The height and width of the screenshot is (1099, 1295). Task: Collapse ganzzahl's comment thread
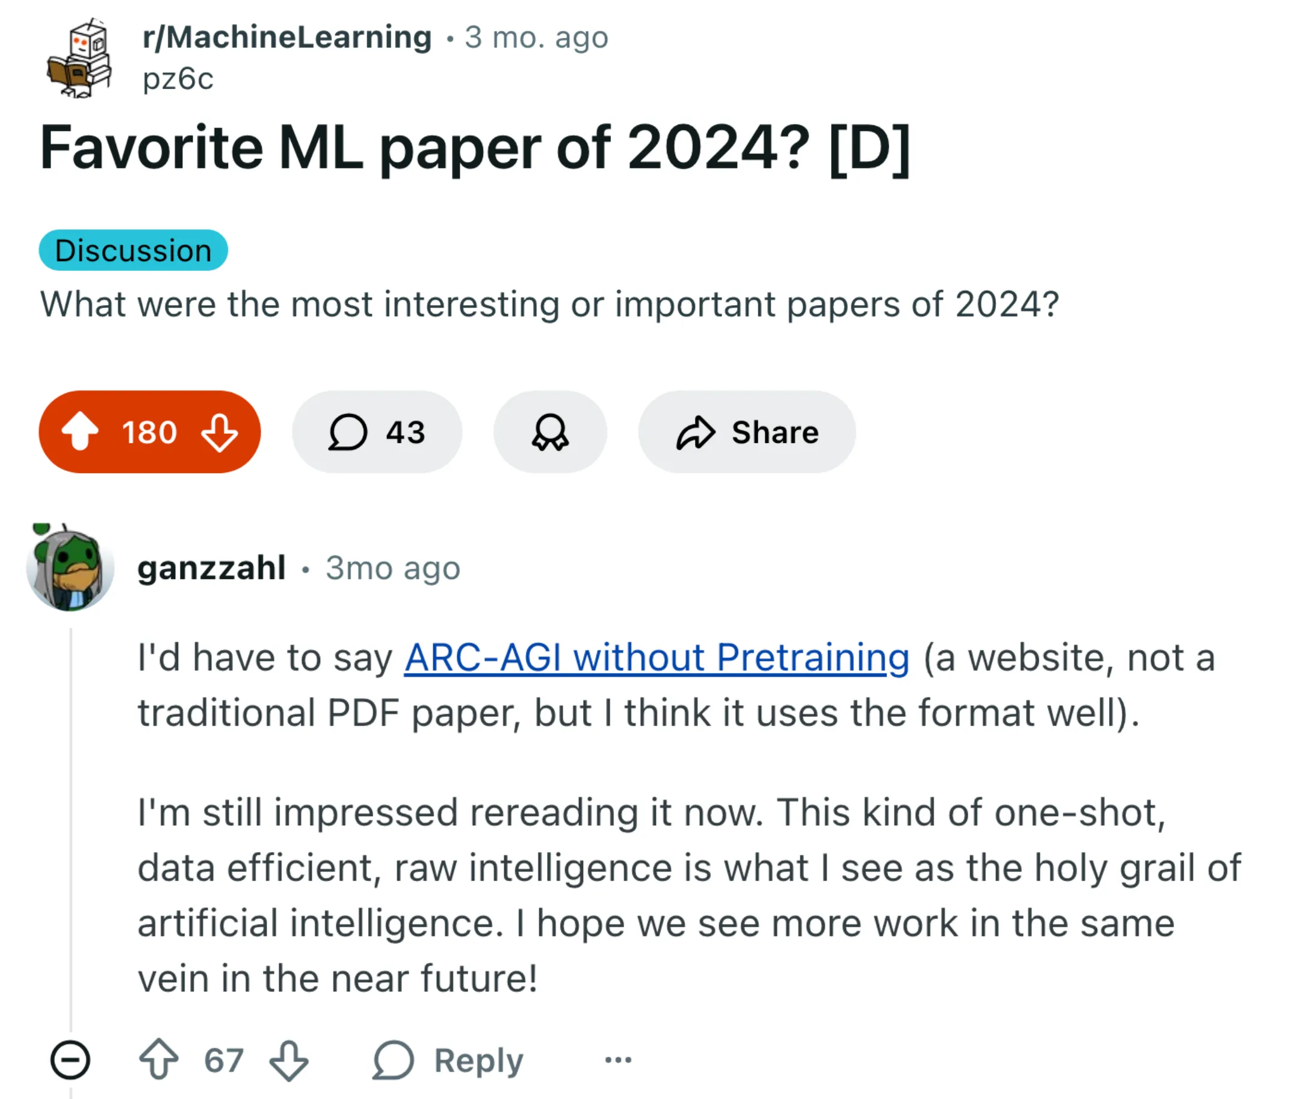point(70,1060)
